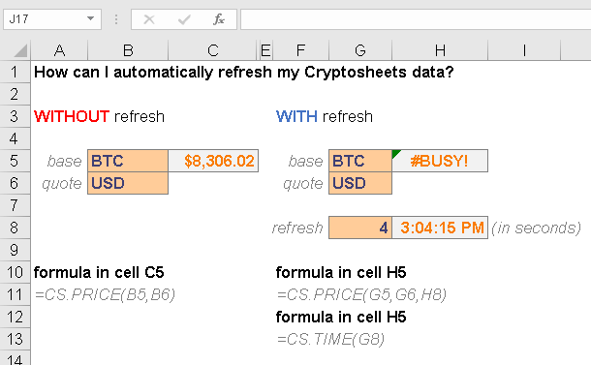This screenshot has width=591, height=365.
Task: Select column B header
Action: 128,50
